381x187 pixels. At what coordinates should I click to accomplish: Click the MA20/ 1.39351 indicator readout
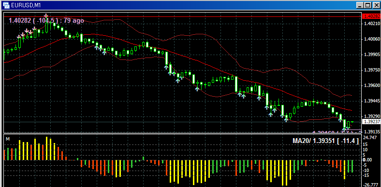pyautogui.click(x=325, y=141)
